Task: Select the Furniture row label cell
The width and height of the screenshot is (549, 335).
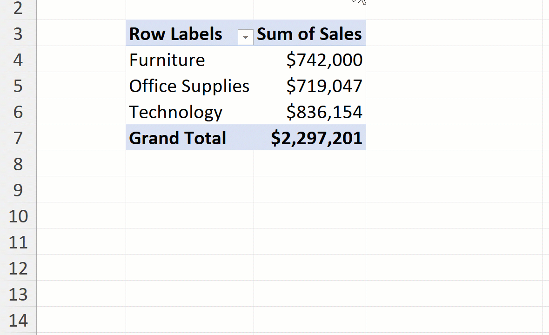Action: pyautogui.click(x=167, y=60)
